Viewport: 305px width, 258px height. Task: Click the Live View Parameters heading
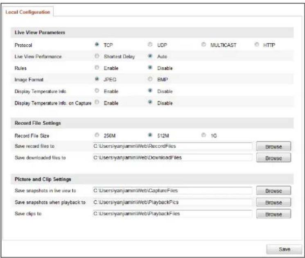[x=40, y=32]
